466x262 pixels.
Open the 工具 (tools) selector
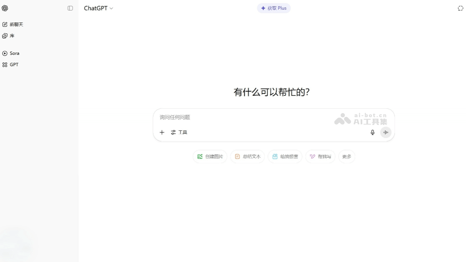tap(179, 132)
